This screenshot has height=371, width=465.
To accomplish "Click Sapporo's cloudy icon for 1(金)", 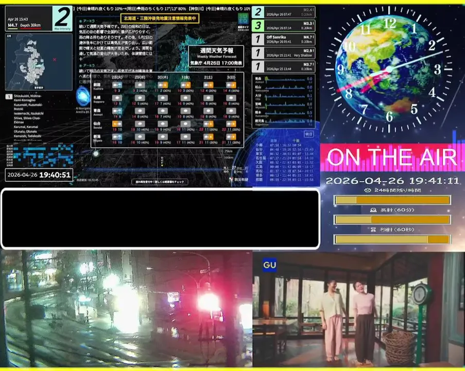I will click(x=185, y=98).
